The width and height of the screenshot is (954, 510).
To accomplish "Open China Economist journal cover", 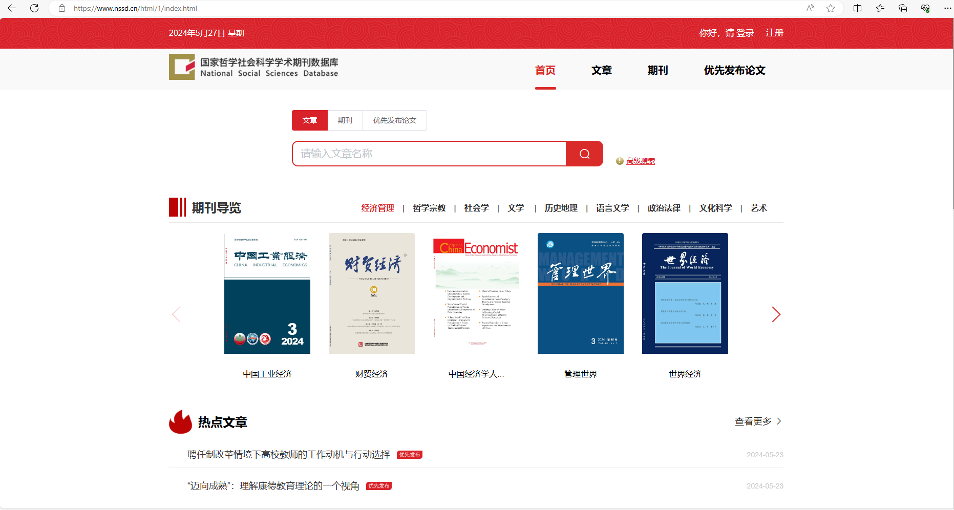I will click(476, 293).
